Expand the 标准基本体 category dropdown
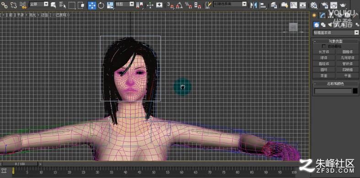This screenshot has width=360, height=178. click(x=336, y=32)
